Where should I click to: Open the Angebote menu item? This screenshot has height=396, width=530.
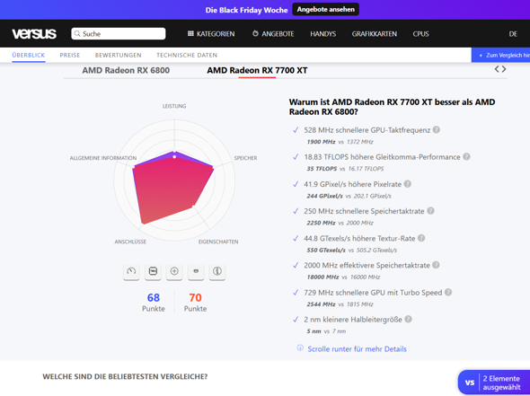click(273, 34)
